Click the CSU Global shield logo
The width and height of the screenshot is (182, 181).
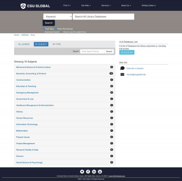pyautogui.click(x=23, y=6)
